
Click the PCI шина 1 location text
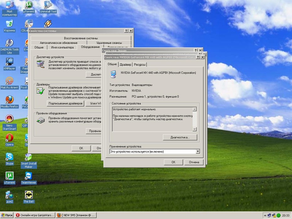pyautogui.click(x=155, y=97)
